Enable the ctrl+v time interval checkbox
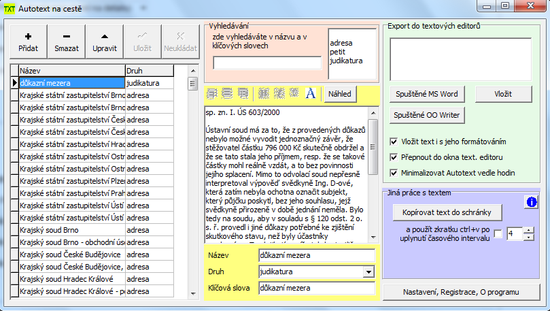 tap(498, 235)
